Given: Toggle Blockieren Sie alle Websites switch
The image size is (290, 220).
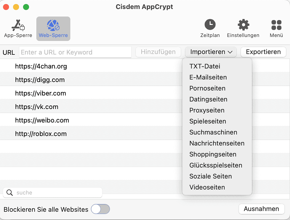Looking at the screenshot, I should [100, 209].
